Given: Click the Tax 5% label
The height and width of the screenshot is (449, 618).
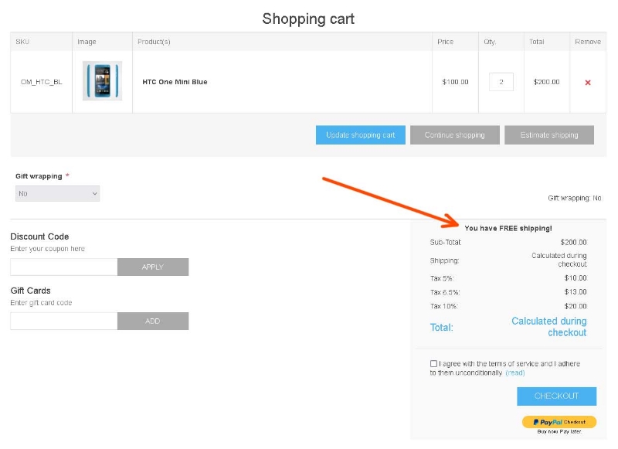Looking at the screenshot, I should pyautogui.click(x=442, y=278).
